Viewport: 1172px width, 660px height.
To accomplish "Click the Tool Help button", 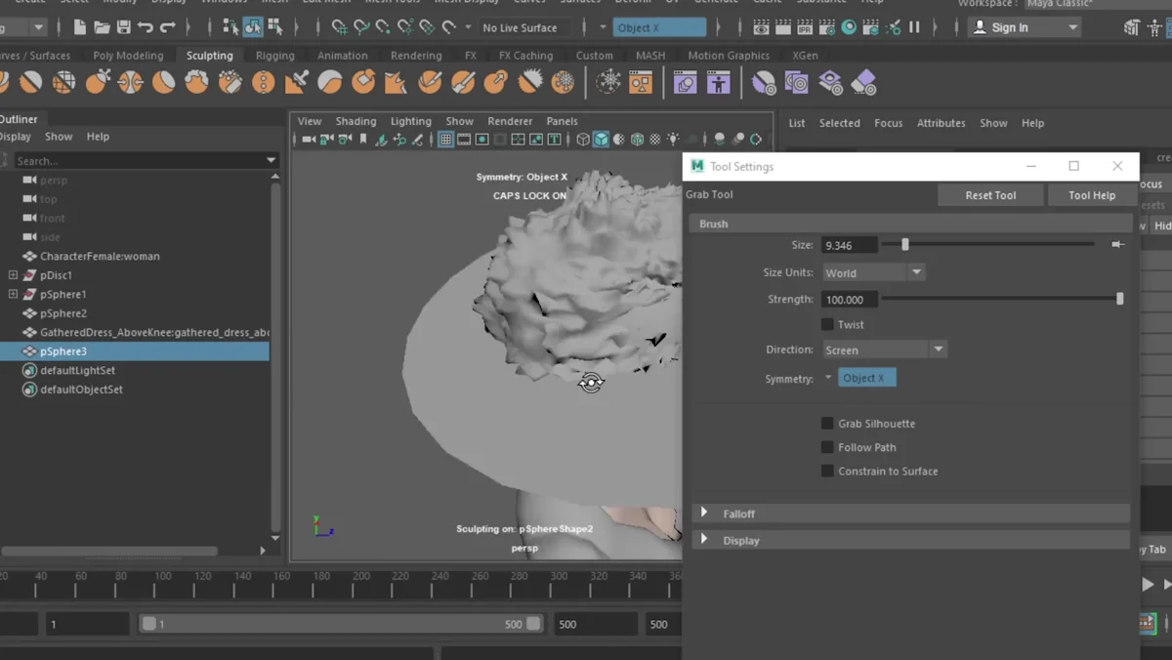I will pyautogui.click(x=1092, y=195).
